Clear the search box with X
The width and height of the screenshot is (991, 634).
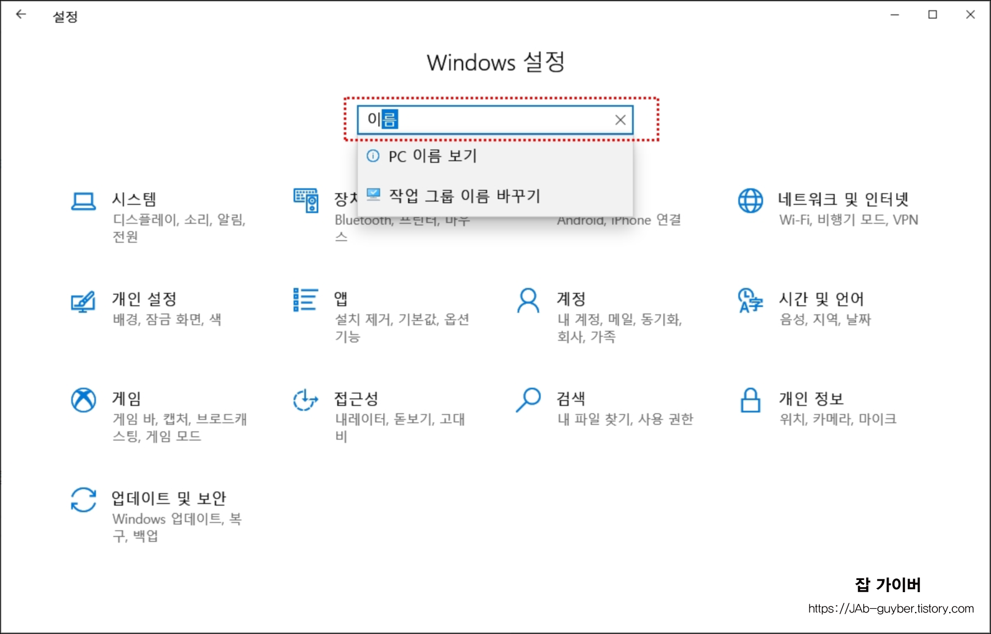(620, 120)
